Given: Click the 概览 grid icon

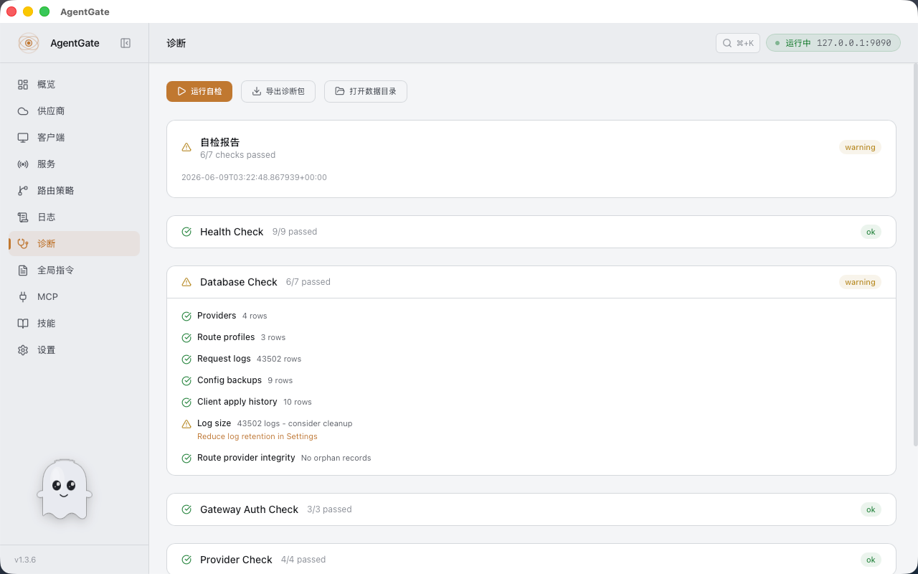Looking at the screenshot, I should point(23,85).
